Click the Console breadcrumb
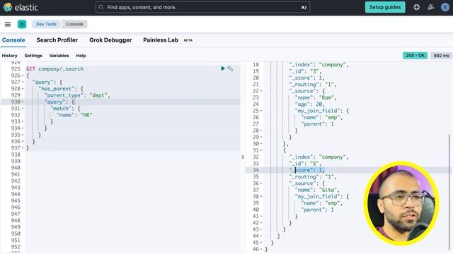 (74, 24)
